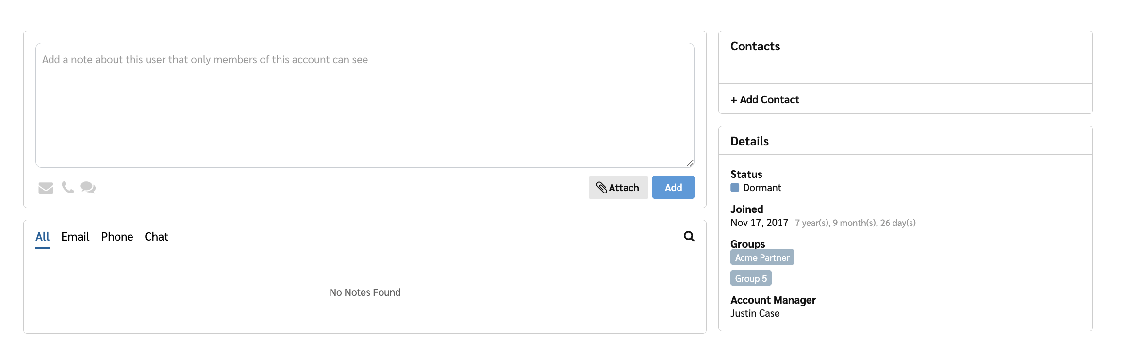Screen dimensions: 1125x354
Task: Show the Phone notes tab
Action: 117,237
